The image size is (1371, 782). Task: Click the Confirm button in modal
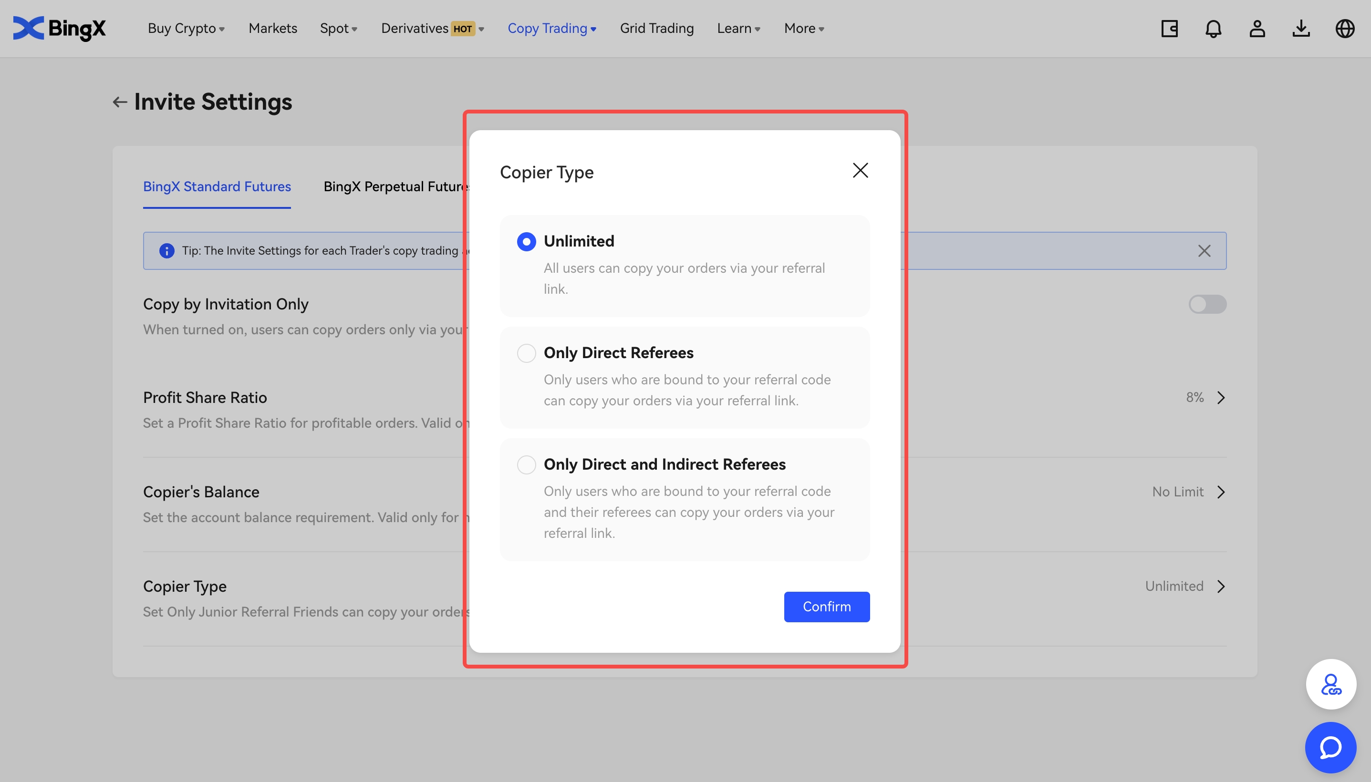pos(827,606)
